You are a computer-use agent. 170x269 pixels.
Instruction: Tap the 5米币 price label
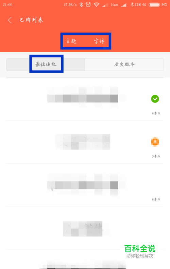[x=156, y=156]
